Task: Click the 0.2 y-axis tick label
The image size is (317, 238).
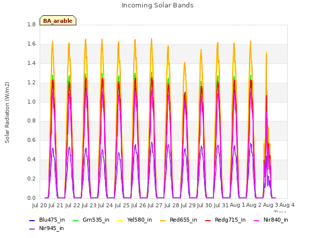Action: 31,179
